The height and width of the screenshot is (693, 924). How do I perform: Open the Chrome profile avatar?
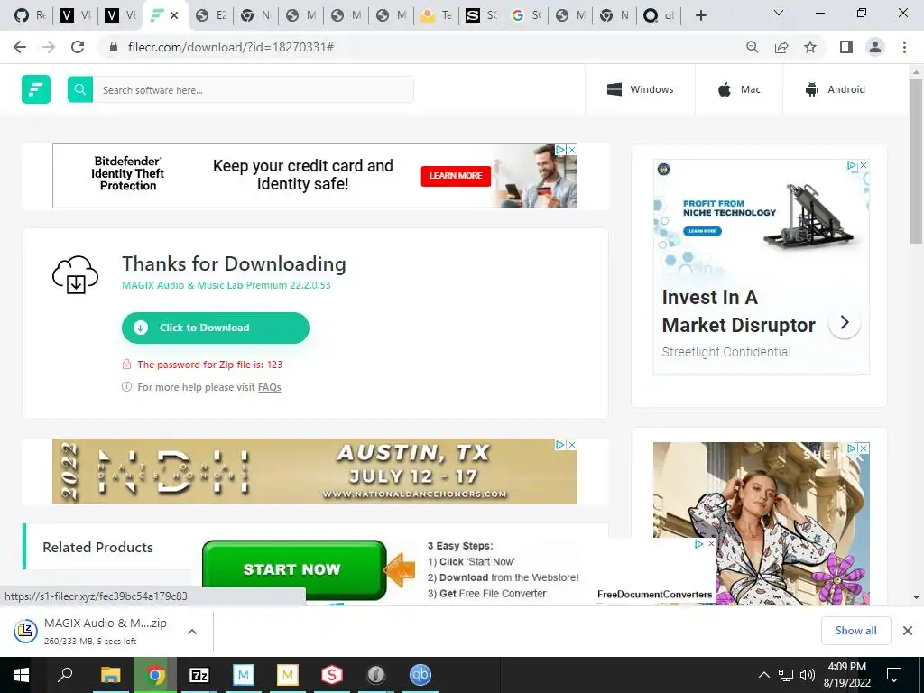coord(875,47)
